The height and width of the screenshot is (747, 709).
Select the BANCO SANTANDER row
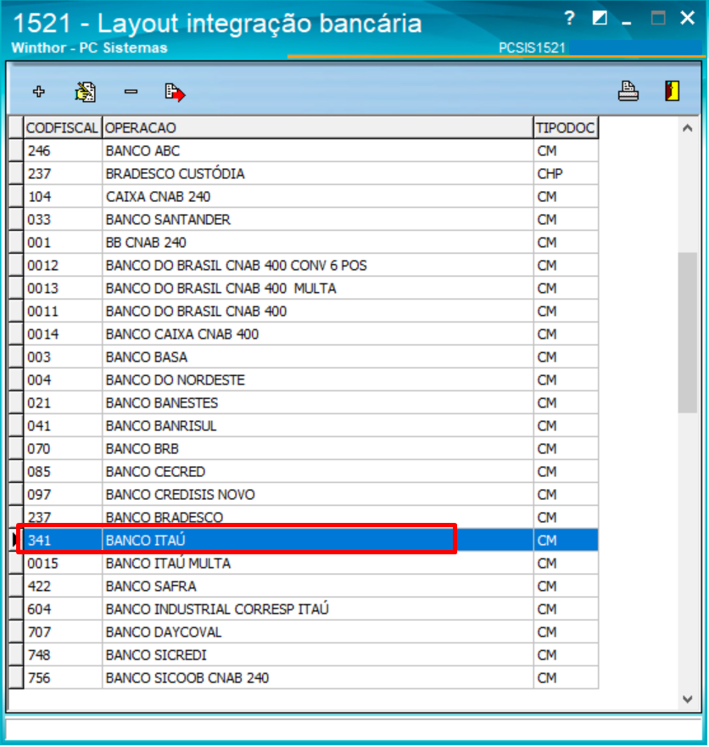click(303, 219)
